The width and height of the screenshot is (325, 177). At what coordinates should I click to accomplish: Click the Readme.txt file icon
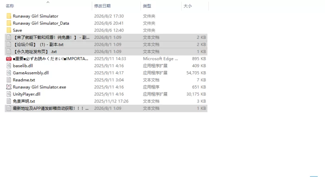point(9,80)
